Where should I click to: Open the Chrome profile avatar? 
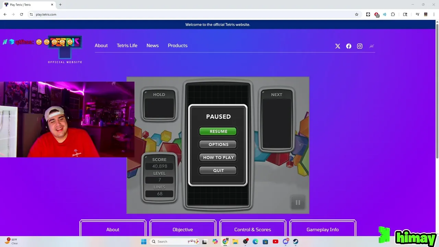tap(426, 14)
